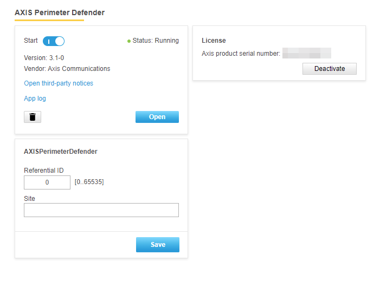Image resolution: width=380 pixels, height=281 pixels.
Task: Toggle the Start switch off
Action: [54, 41]
